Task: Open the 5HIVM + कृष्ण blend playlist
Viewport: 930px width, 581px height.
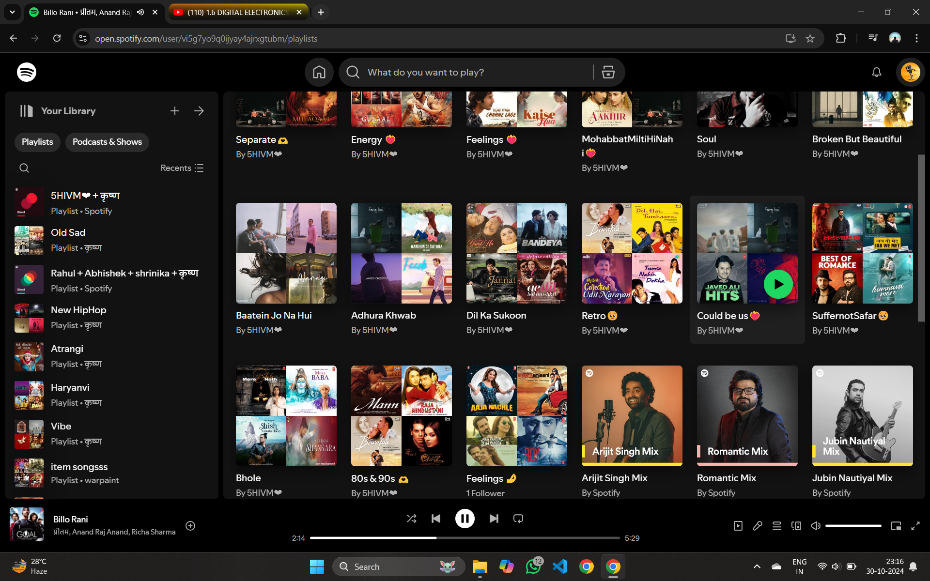Action: 111,202
